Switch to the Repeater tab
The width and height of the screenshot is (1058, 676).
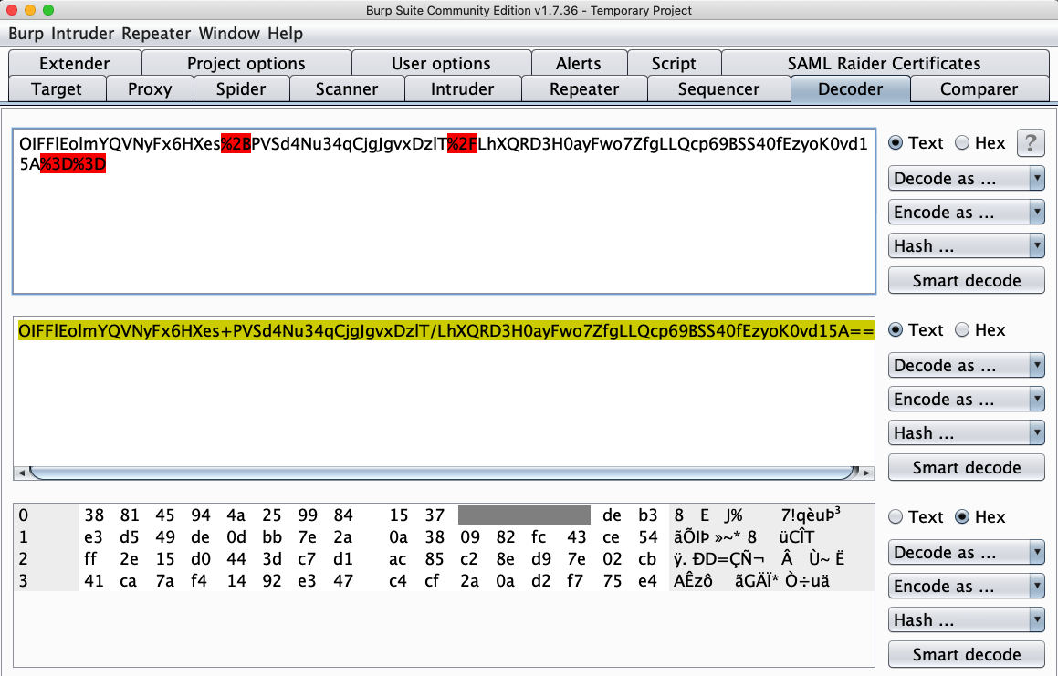coord(584,89)
